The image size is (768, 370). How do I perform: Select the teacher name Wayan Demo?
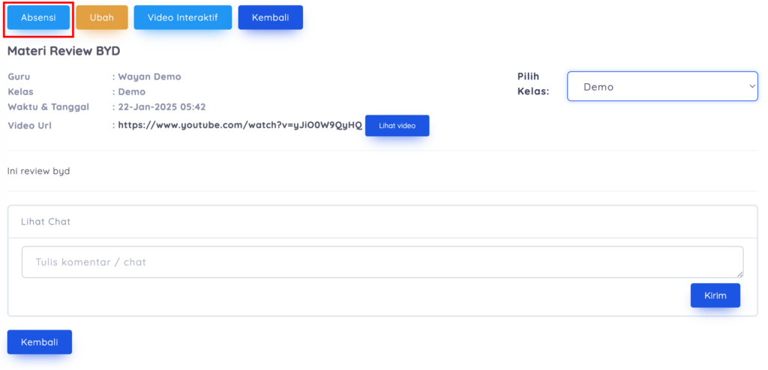click(149, 76)
